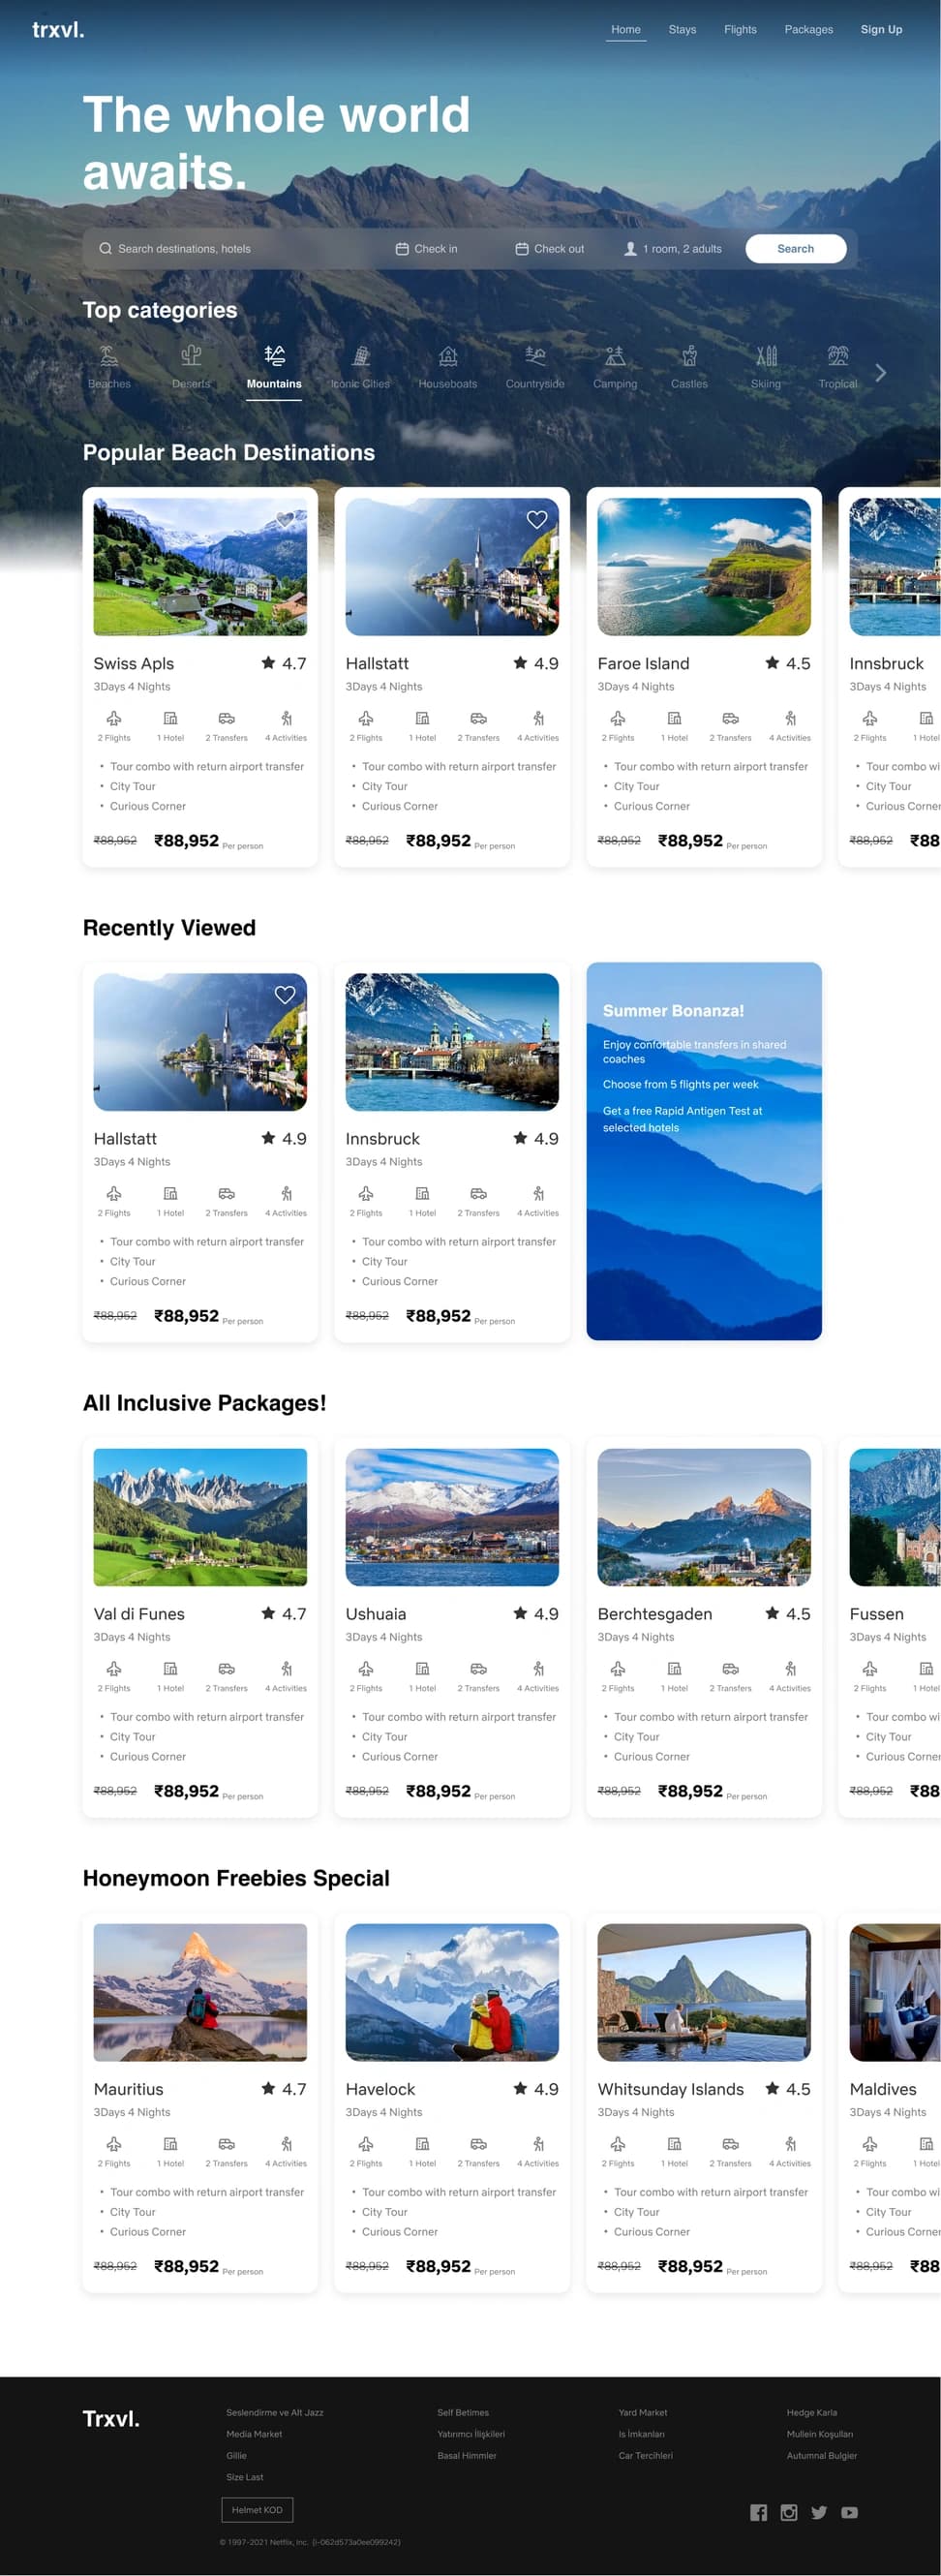
Task: Click Transfers icon on Whitsunday Islands card
Action: (731, 2143)
